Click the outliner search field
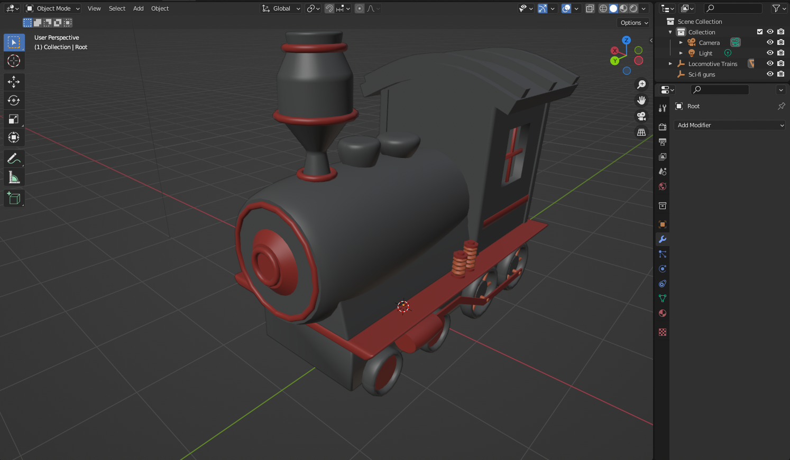This screenshot has height=460, width=790. pyautogui.click(x=733, y=8)
